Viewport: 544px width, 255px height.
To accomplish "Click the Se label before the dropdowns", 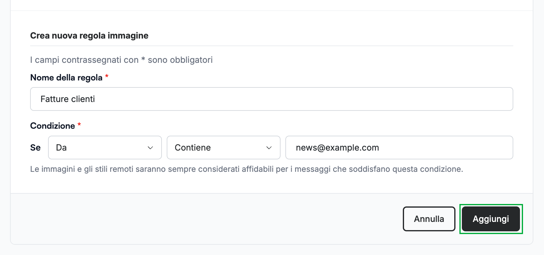I will [x=35, y=148].
